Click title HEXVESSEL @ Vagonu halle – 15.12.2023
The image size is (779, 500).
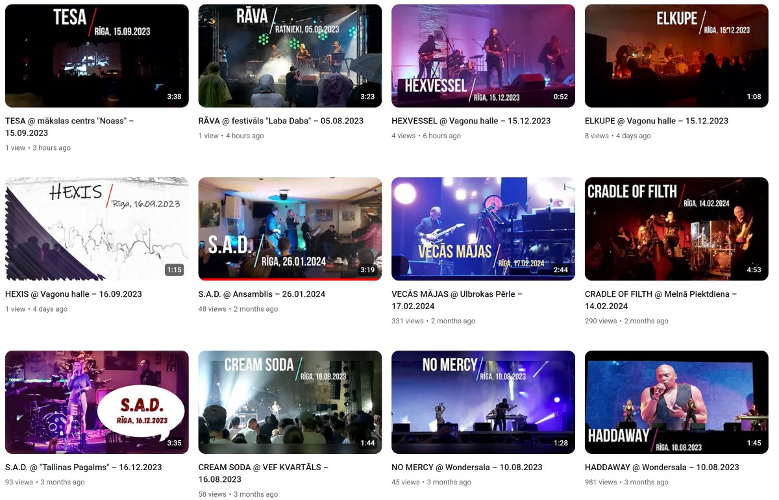coord(471,121)
